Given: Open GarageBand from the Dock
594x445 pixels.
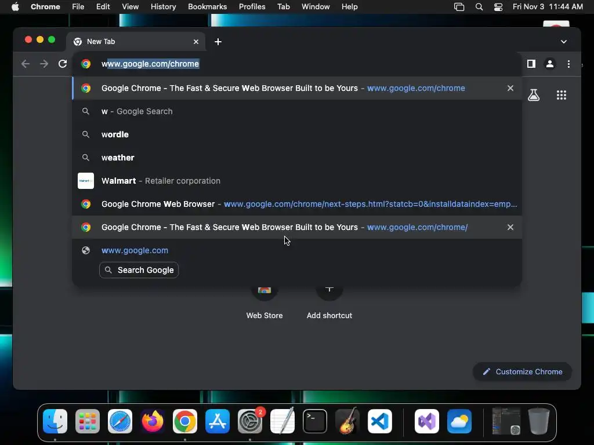Looking at the screenshot, I should click(347, 421).
